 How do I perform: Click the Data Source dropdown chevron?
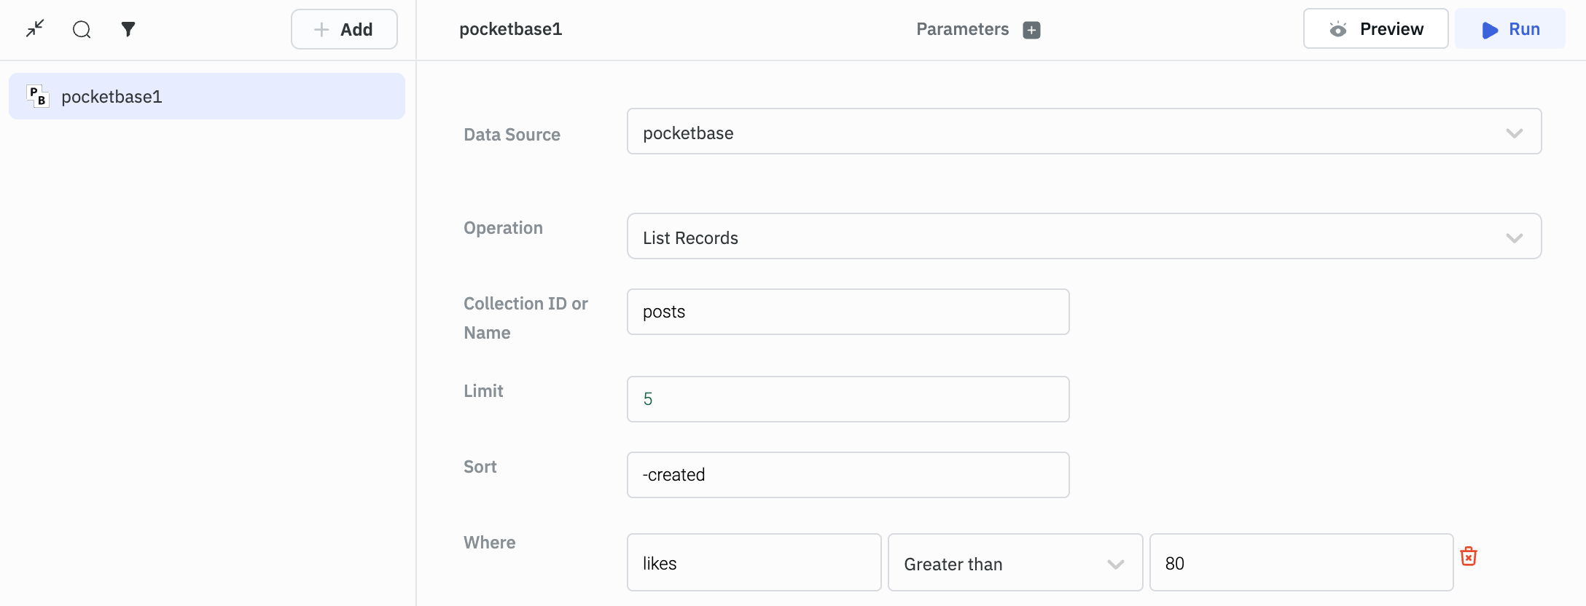tap(1515, 133)
